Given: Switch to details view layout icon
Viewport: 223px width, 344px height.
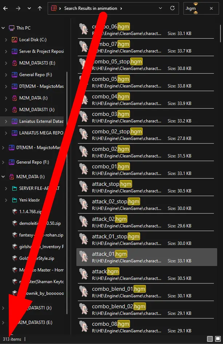Looking at the screenshot, I should click(210, 339).
